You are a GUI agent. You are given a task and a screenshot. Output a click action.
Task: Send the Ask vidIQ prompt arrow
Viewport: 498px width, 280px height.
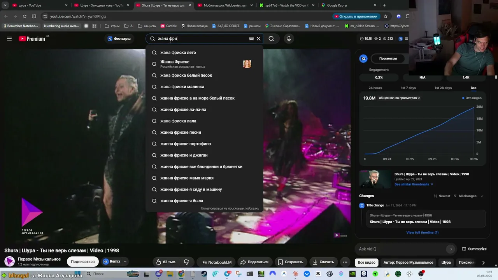click(x=451, y=249)
